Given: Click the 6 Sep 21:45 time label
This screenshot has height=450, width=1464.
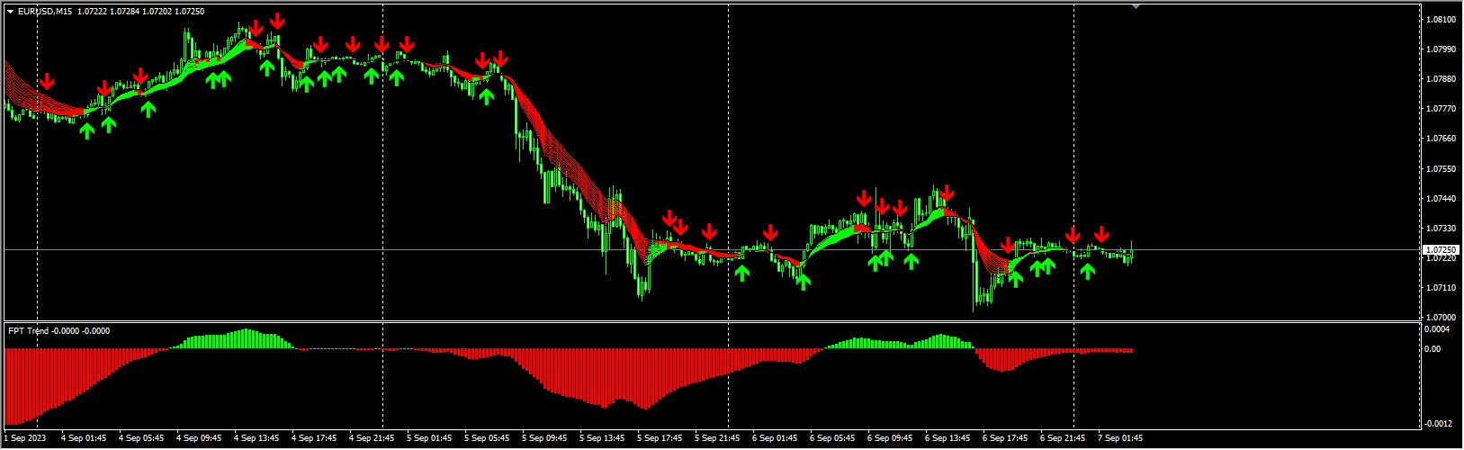Looking at the screenshot, I should [1064, 439].
